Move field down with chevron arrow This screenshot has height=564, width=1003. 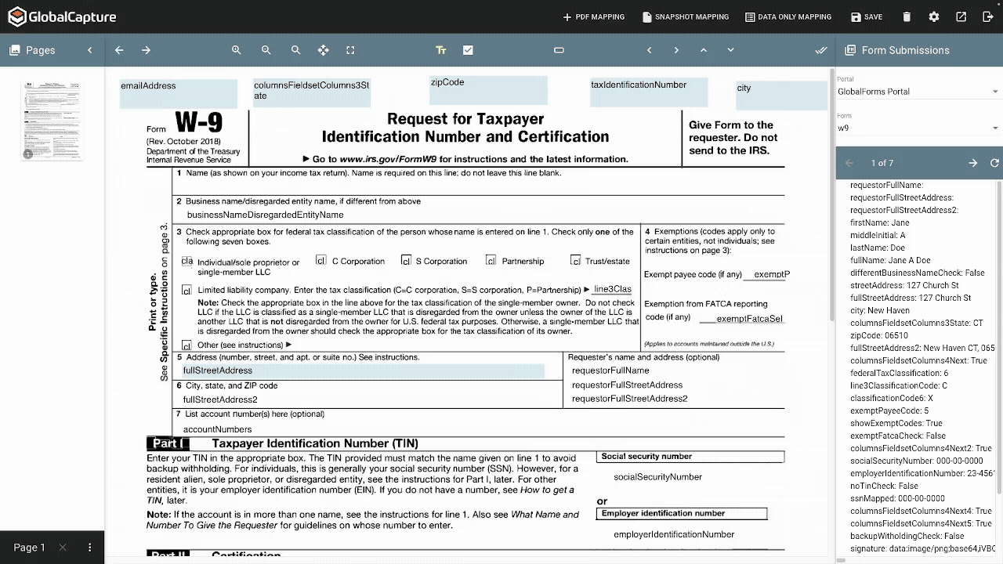point(730,50)
